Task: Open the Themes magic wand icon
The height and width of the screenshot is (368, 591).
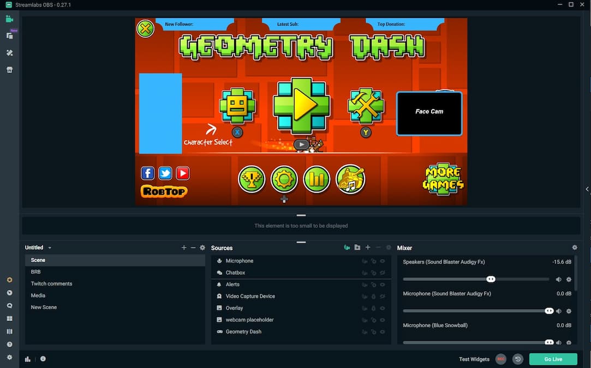Action: (x=9, y=53)
